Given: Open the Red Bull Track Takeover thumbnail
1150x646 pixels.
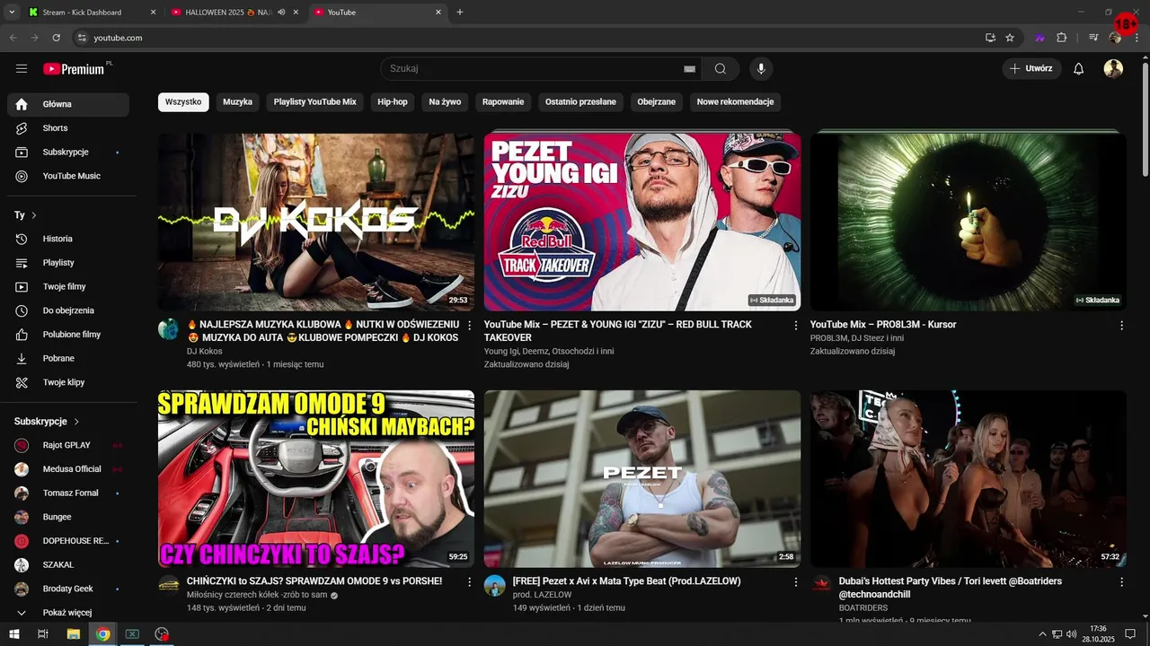Looking at the screenshot, I should 642,222.
